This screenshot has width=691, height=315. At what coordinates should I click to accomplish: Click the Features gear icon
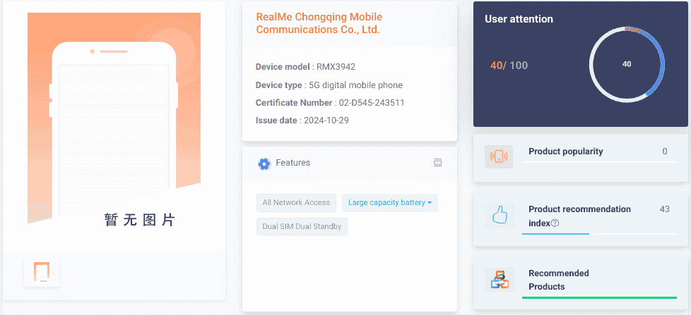click(264, 163)
